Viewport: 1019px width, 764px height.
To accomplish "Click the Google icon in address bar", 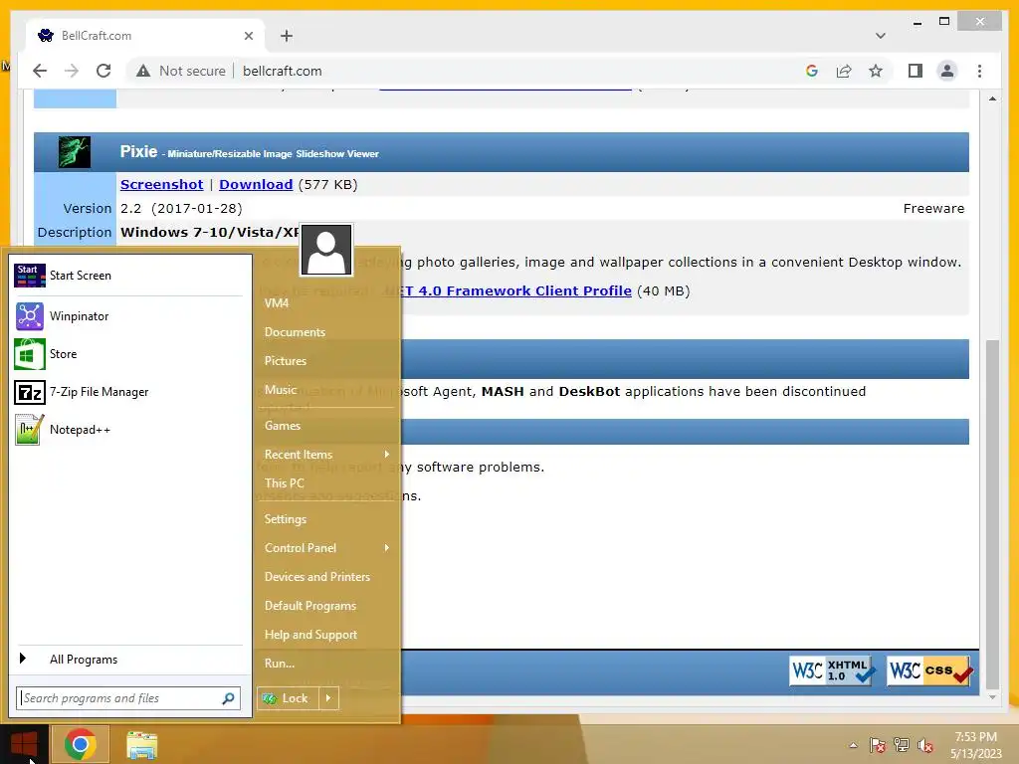I will (812, 71).
